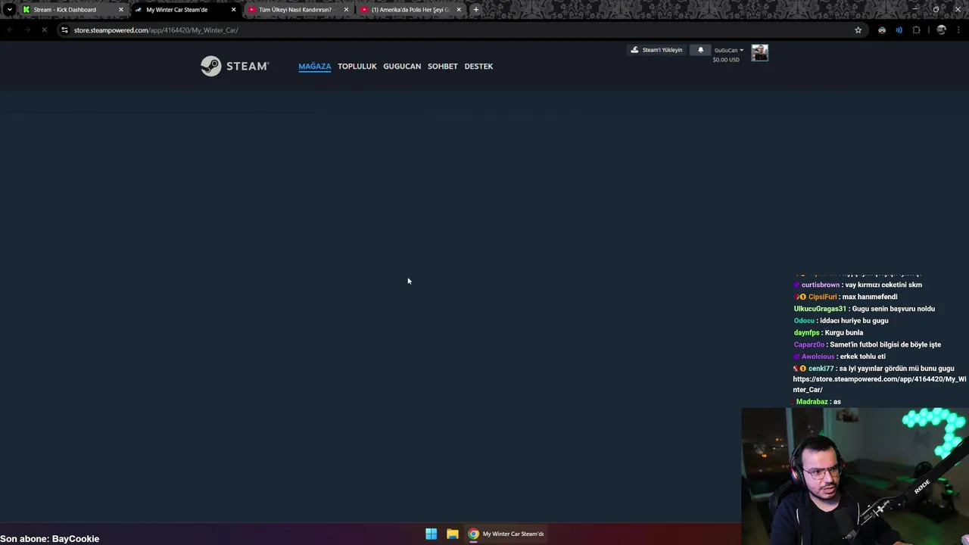Click the browser back arrow
The width and height of the screenshot is (969, 545).
point(10,30)
